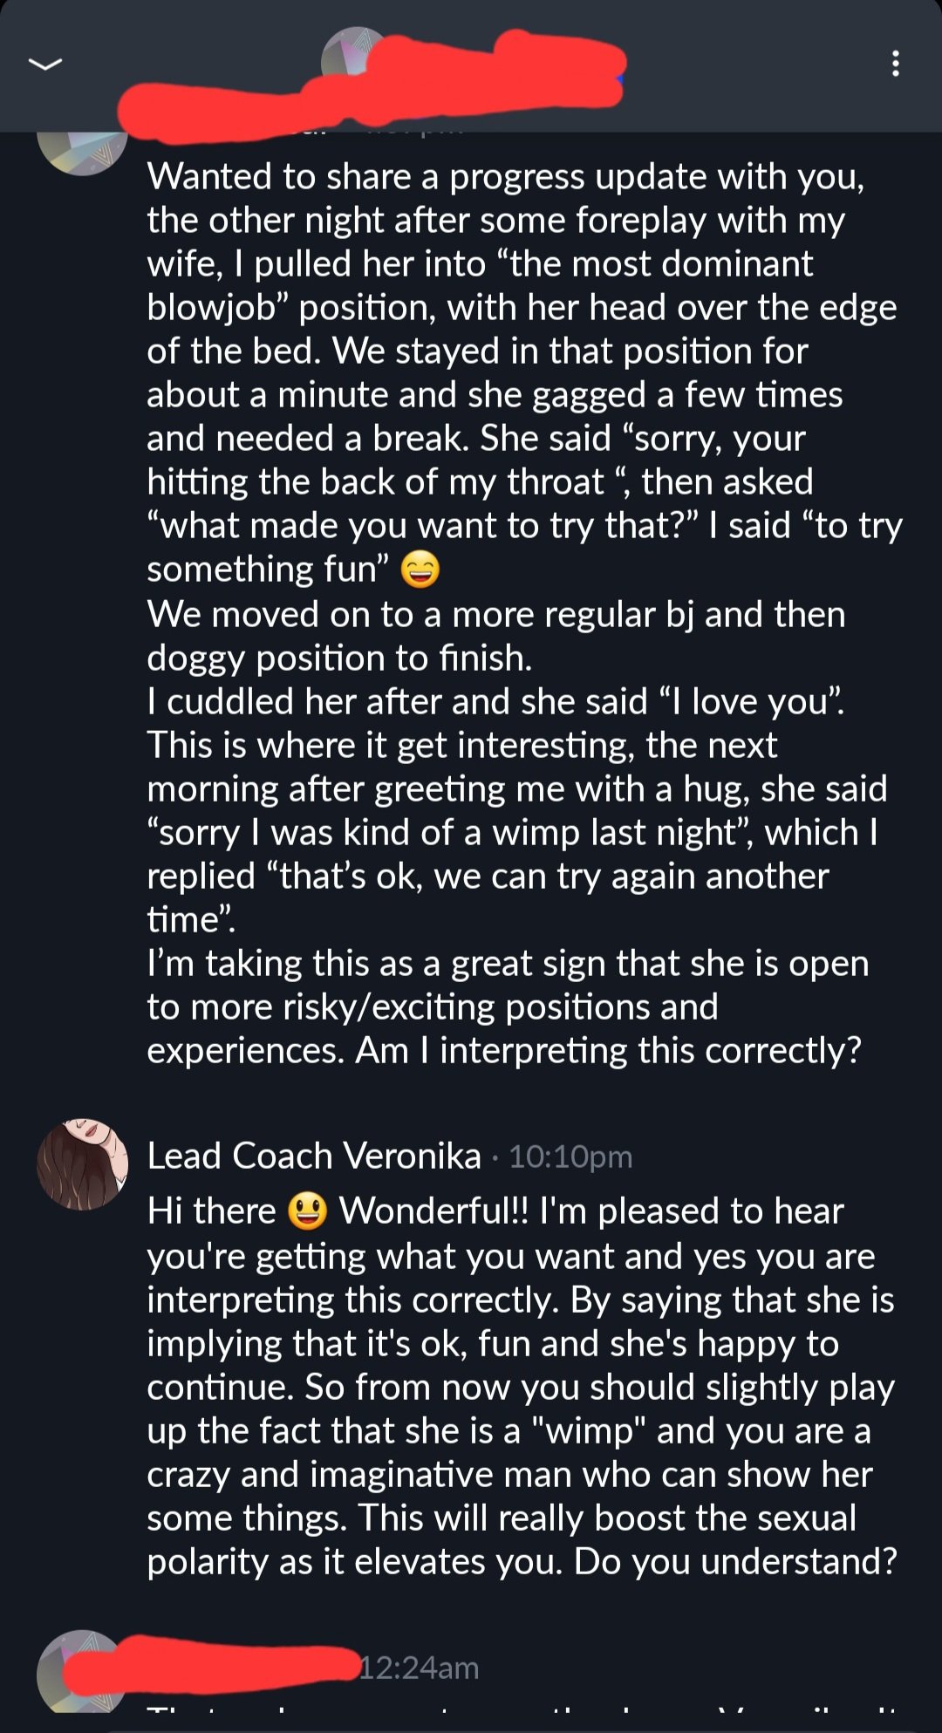The height and width of the screenshot is (1733, 942).
Task: Tap the 12:24am timestamp
Action: point(420,1668)
